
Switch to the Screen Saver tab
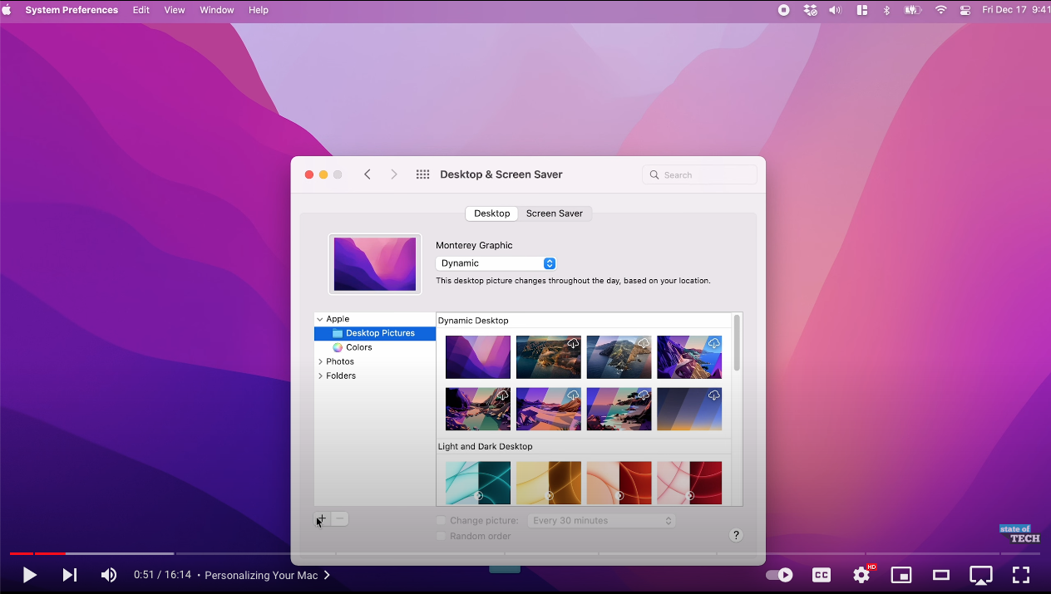coord(555,214)
